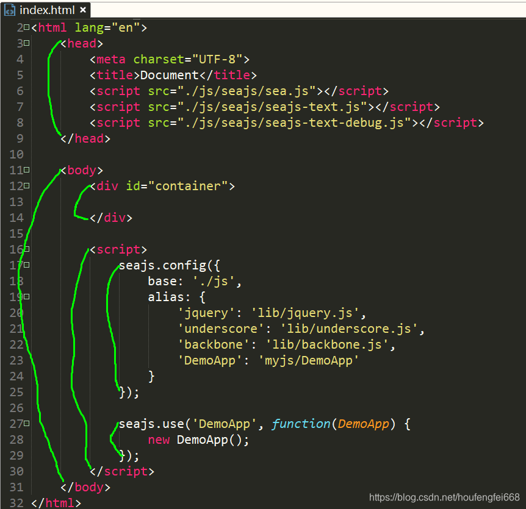Image resolution: width=526 pixels, height=509 pixels.
Task: Click line number 26 in the gutter
Action: pyautogui.click(x=16, y=408)
